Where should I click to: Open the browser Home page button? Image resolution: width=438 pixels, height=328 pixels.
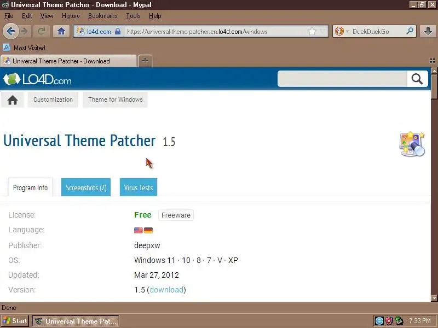[x=61, y=32]
